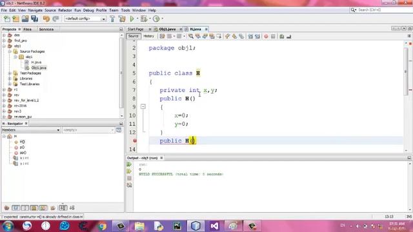This screenshot has width=413, height=232.
Task: Run the project with green play icon
Action: click(x=132, y=19)
